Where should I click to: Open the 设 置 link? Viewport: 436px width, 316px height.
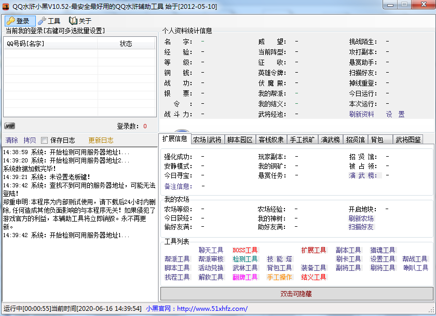click(x=395, y=114)
